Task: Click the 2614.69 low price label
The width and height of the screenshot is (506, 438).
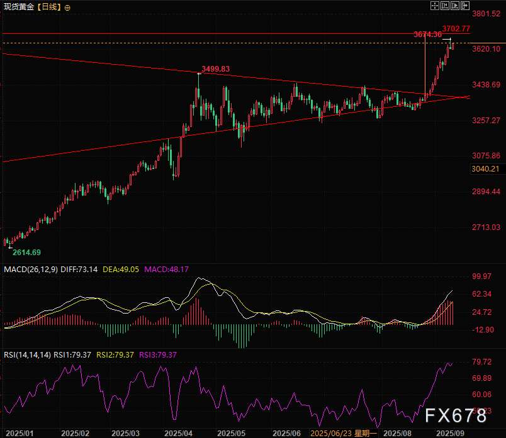Action: click(26, 252)
